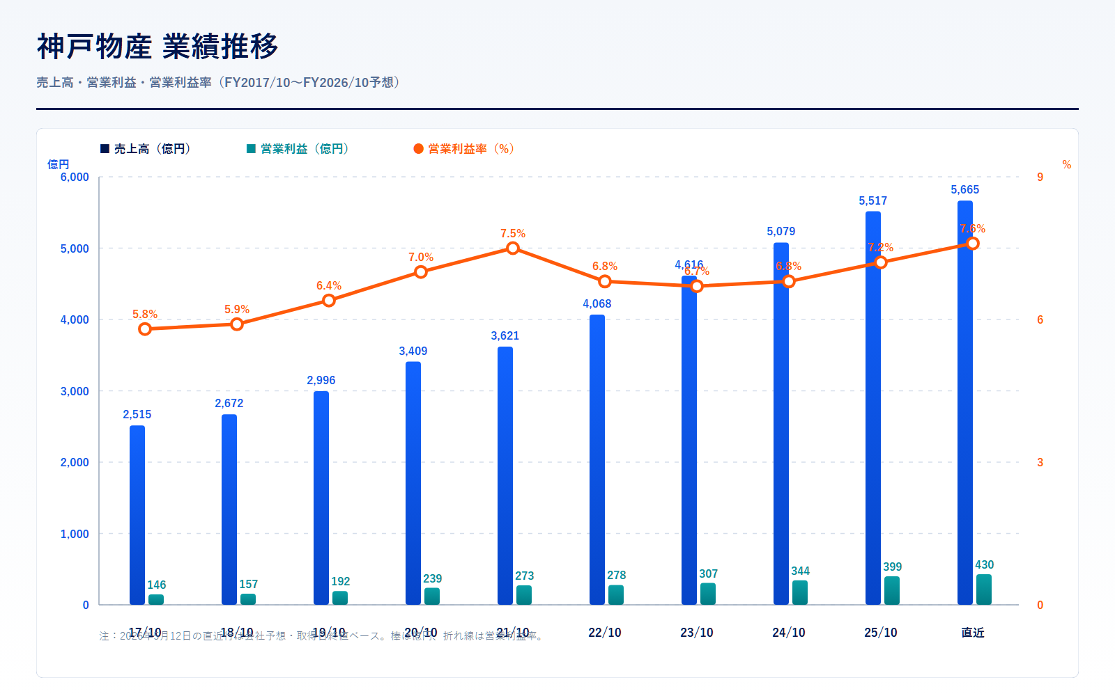Click the 23/10 x-axis label

(697, 633)
